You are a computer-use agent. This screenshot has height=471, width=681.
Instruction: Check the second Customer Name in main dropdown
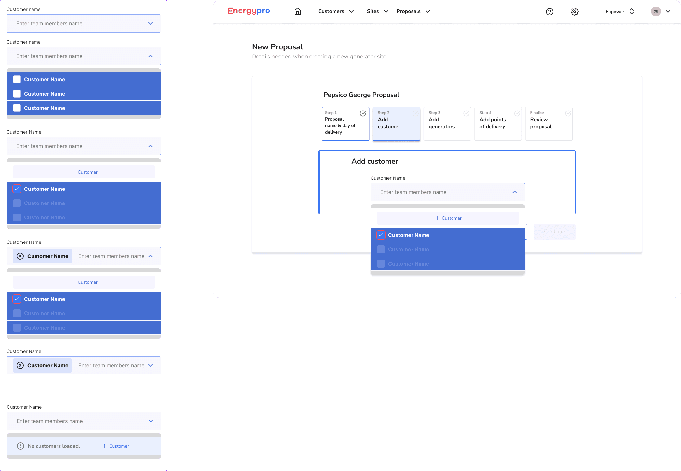point(381,249)
